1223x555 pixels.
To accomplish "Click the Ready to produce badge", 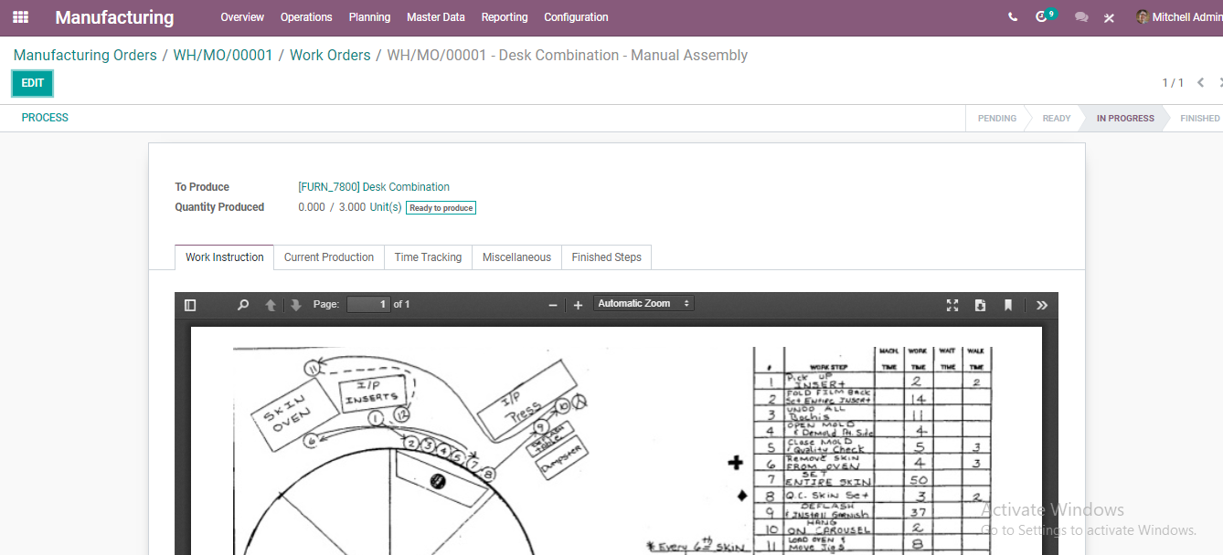I will 441,208.
